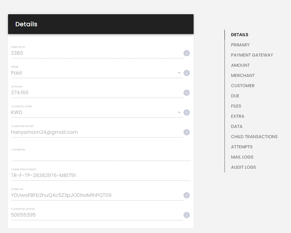Viewport: 291px width, 233px height.
Task: Click info icon beside Internal ID field
Action: coord(186,53)
